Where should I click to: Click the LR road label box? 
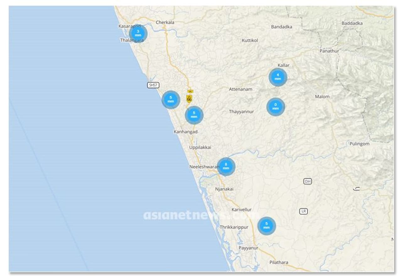tap(303, 211)
